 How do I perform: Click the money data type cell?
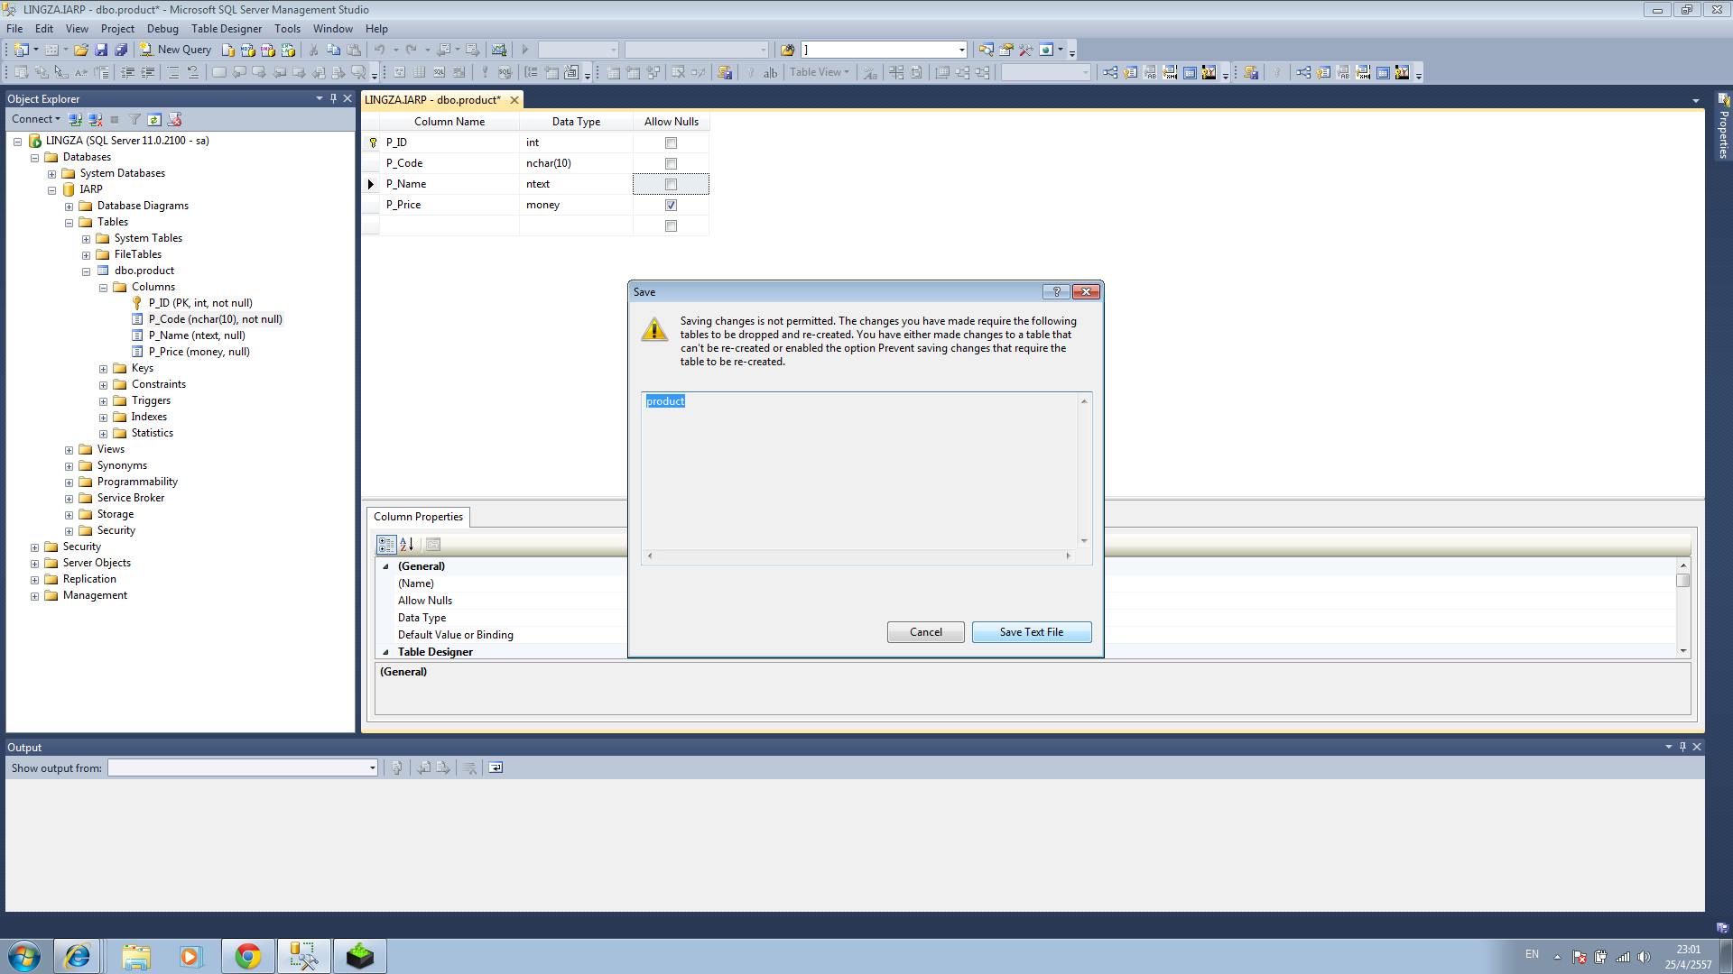(576, 205)
